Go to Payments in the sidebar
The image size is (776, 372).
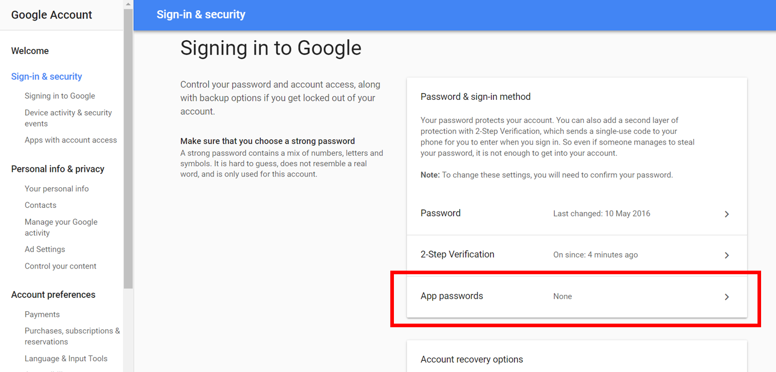[42, 314]
